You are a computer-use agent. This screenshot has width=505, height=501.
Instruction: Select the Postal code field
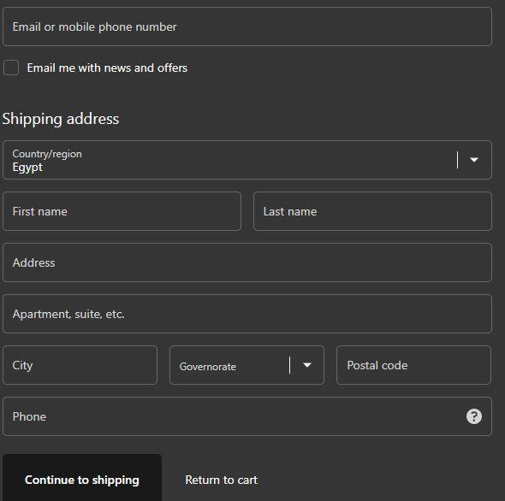point(414,365)
